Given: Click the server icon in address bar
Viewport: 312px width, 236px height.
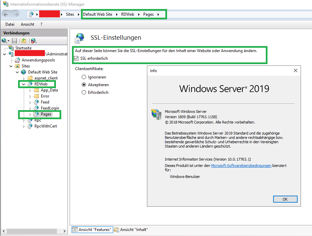Looking at the screenshot, I should pyautogui.click(x=31, y=14).
